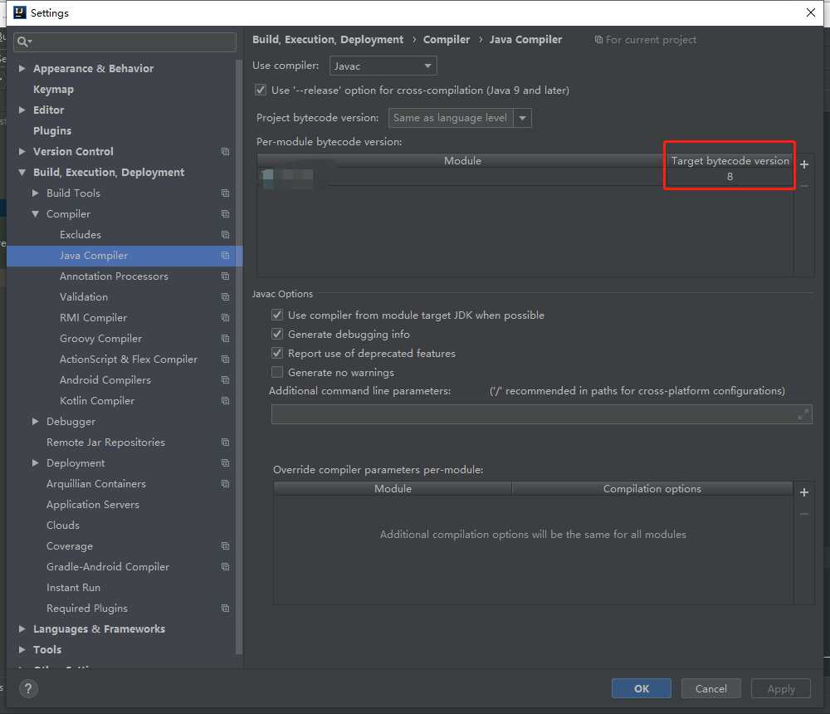This screenshot has height=714, width=830.
Task: Click Compiler in the breadcrumb path
Action: click(x=447, y=40)
